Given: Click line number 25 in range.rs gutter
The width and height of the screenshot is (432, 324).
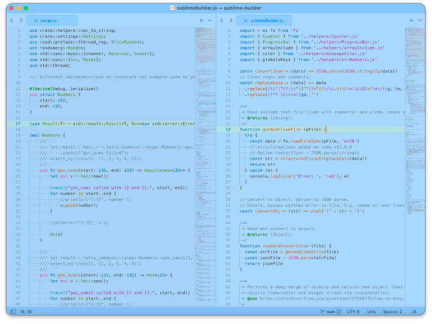Looking at the screenshot, I should pyautogui.click(x=18, y=170).
